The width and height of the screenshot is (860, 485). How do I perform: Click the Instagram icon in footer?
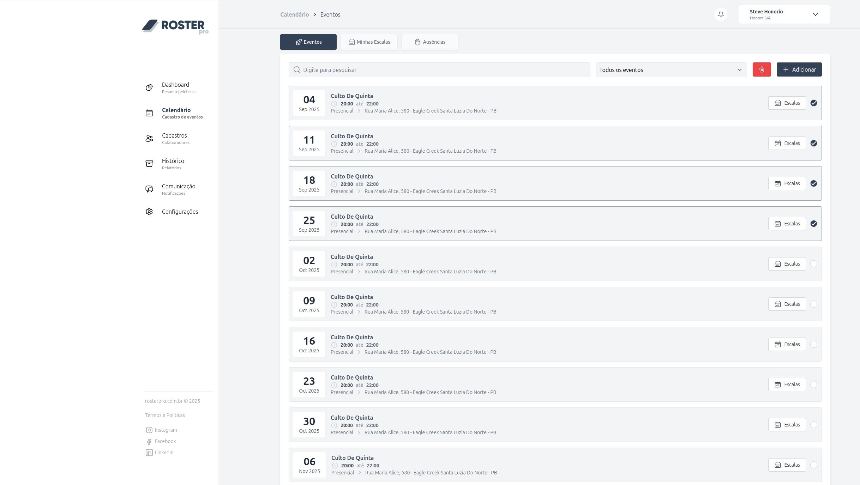tap(149, 430)
